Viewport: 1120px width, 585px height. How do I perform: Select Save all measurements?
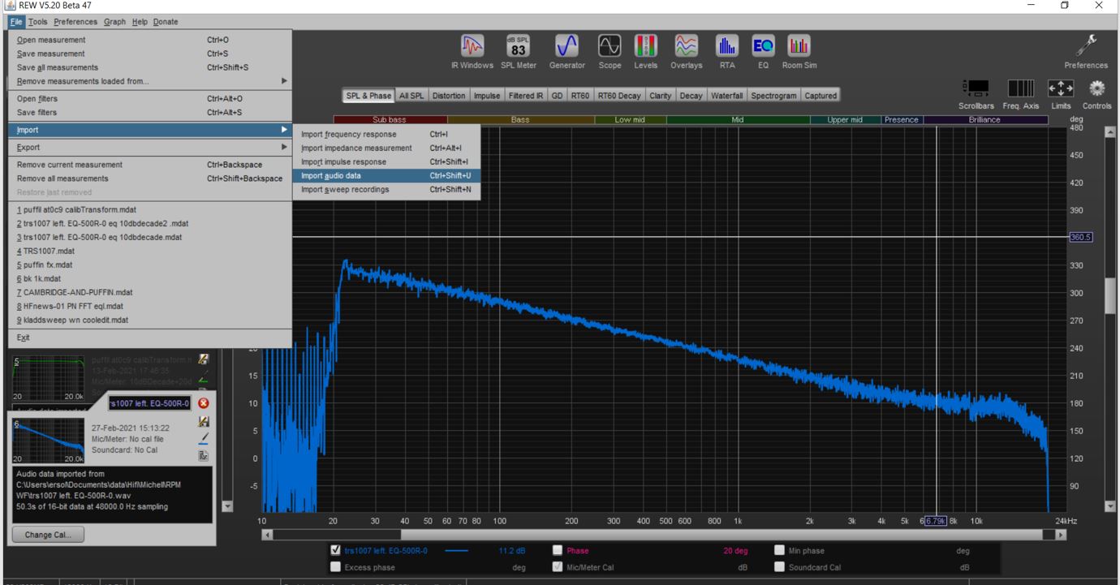point(150,67)
